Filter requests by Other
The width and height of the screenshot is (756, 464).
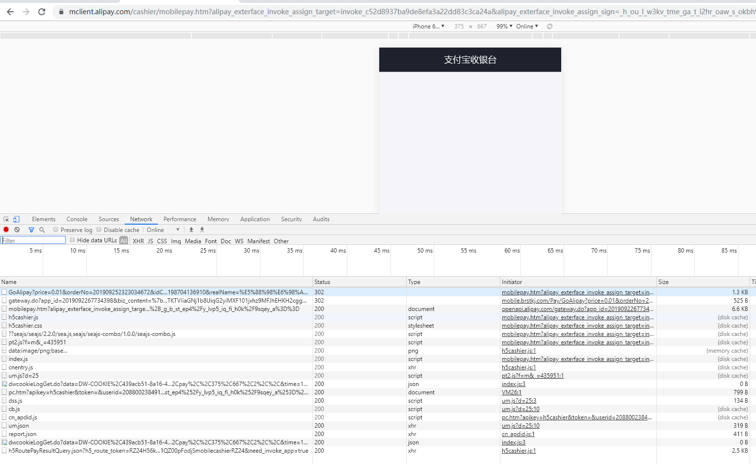click(281, 241)
